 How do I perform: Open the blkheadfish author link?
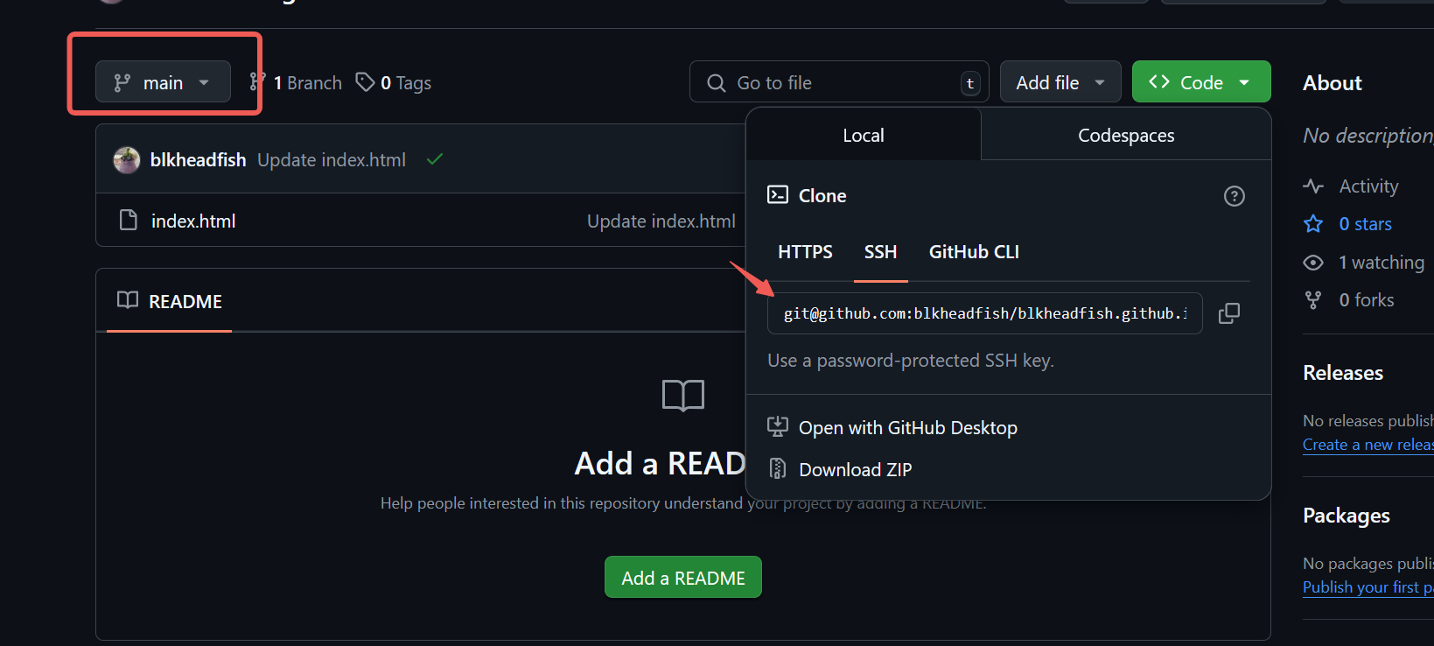pyautogui.click(x=198, y=160)
